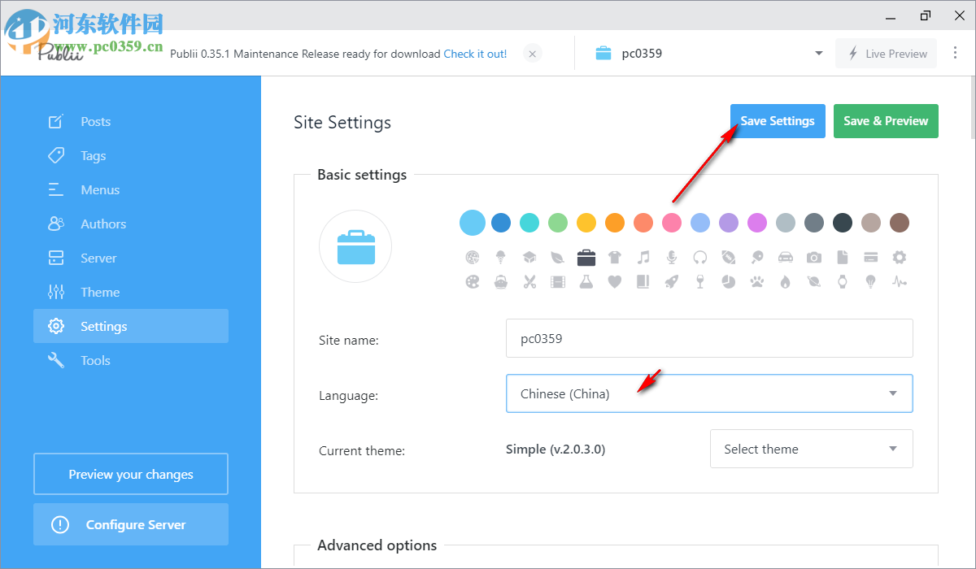976x569 pixels.
Task: Choose the heartbeat pulse site icon
Action: coord(900,282)
